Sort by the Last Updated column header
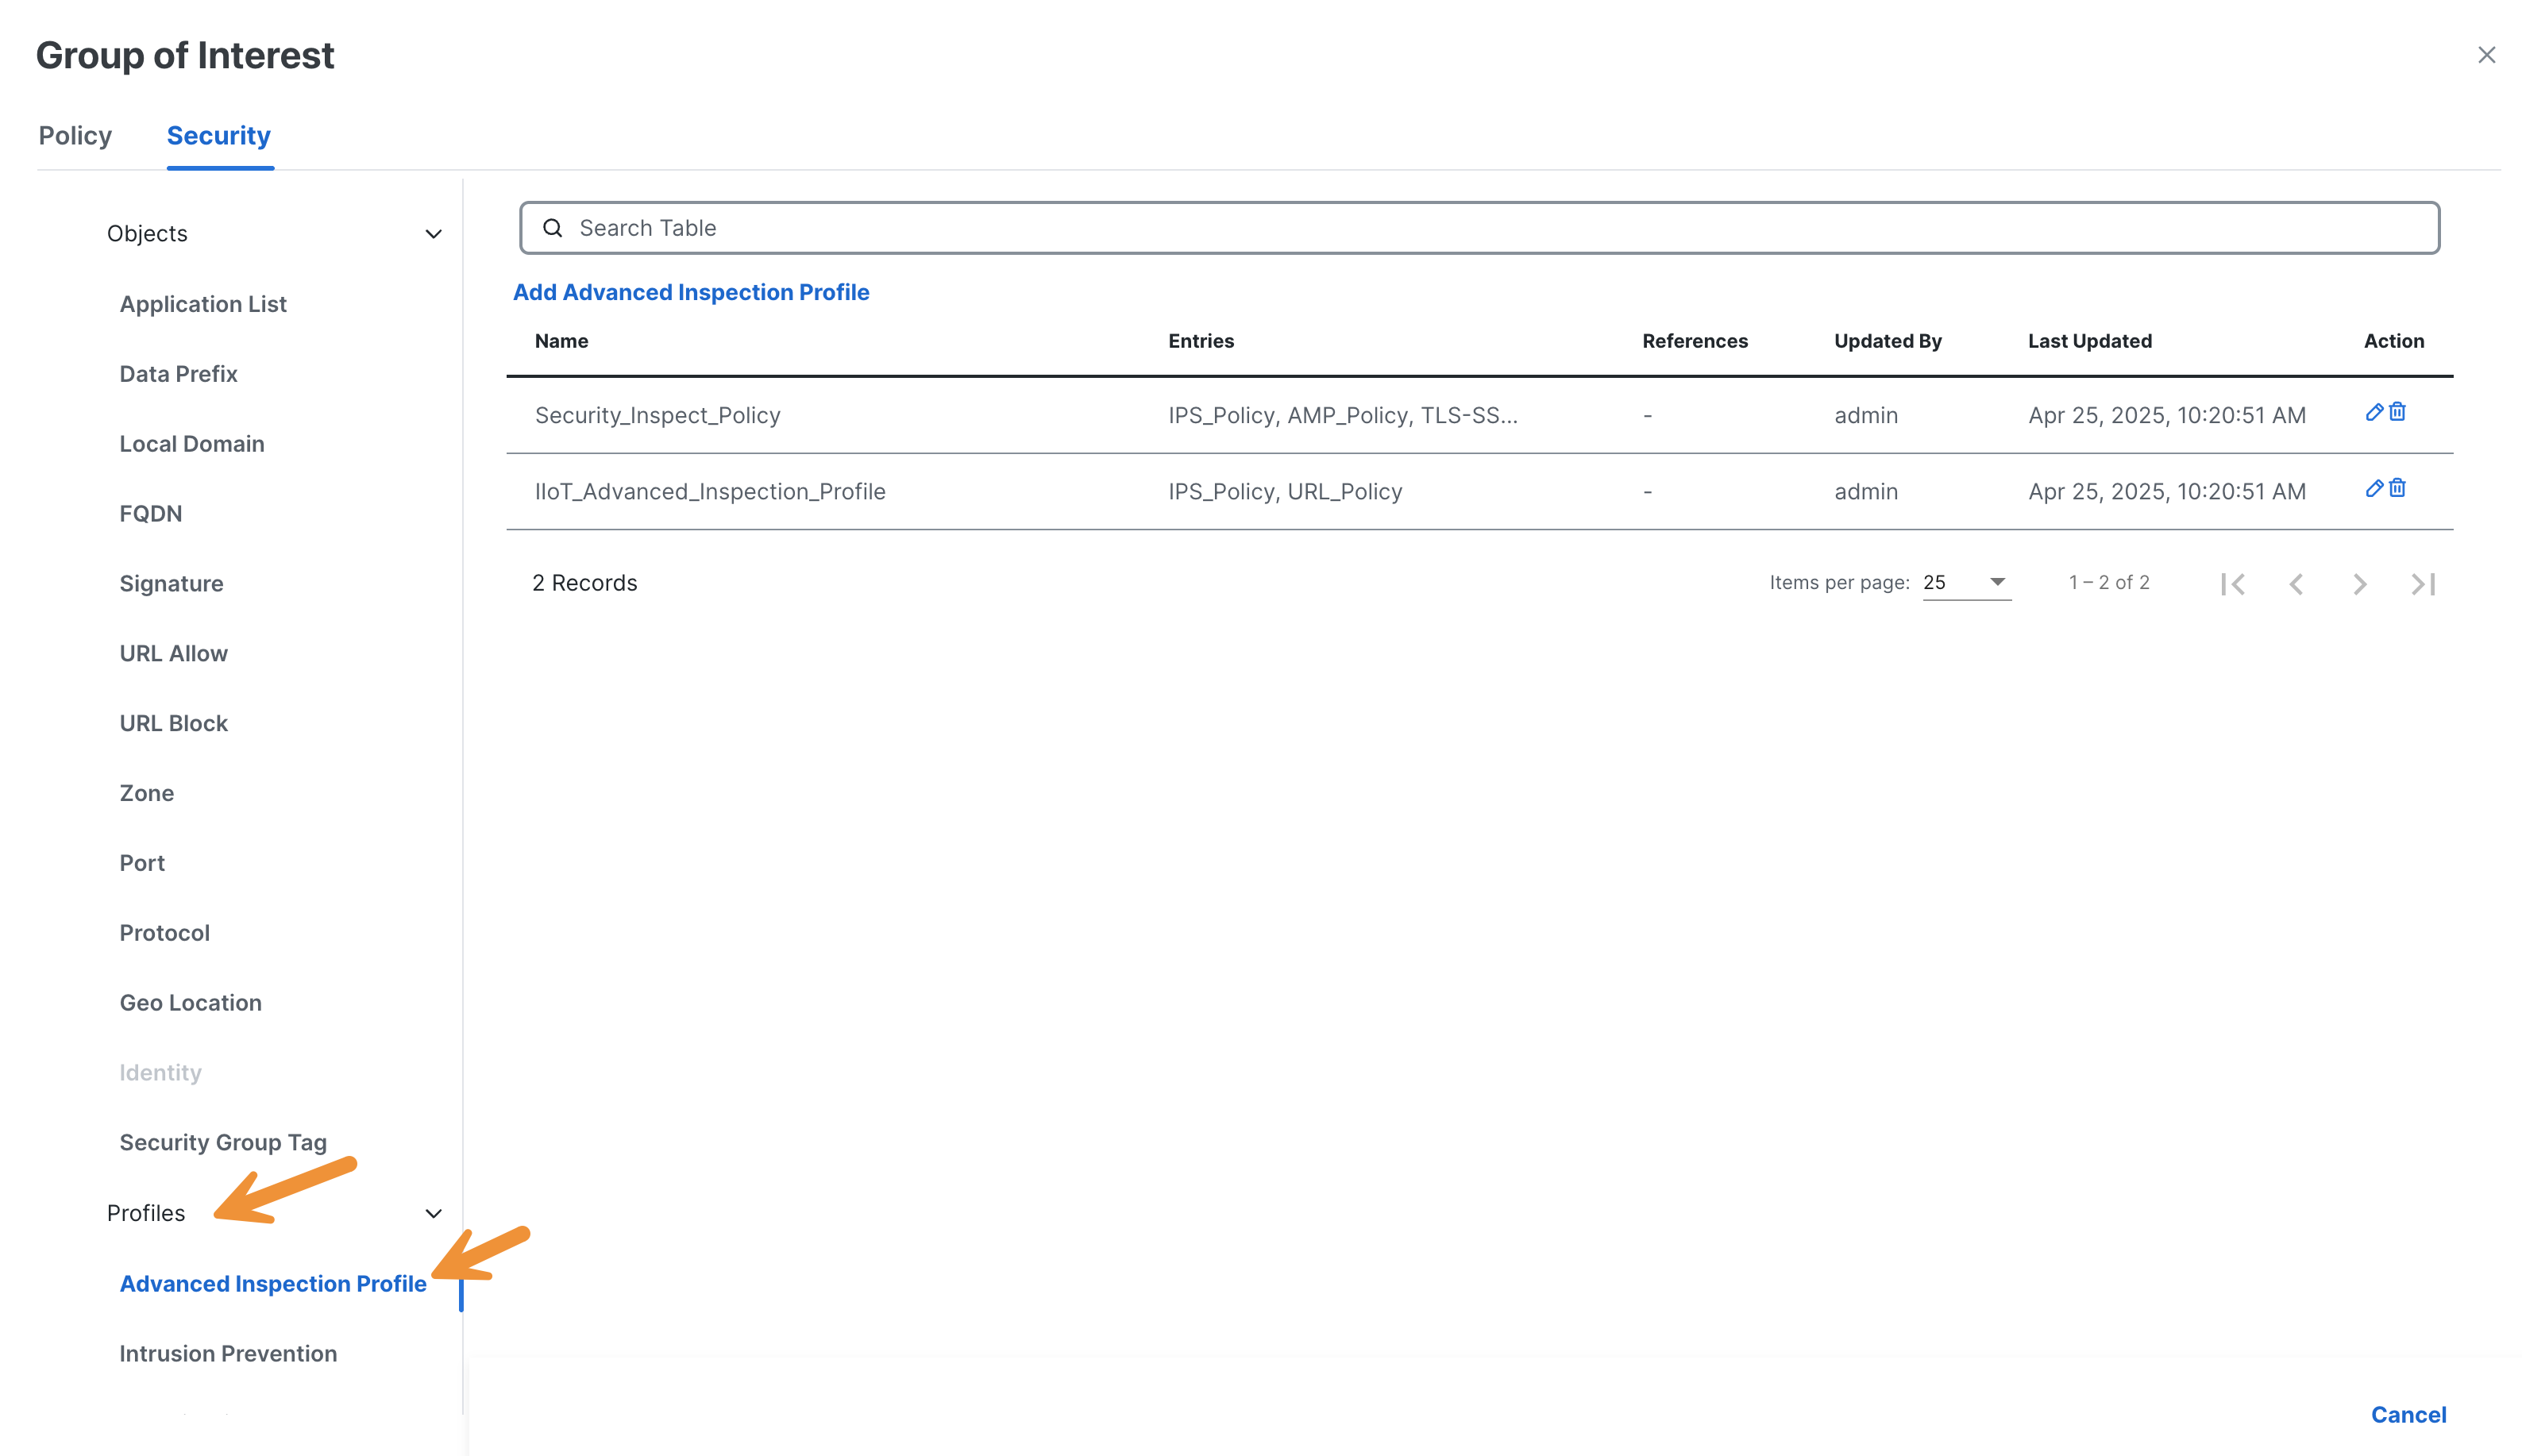The image size is (2522, 1456). [2089, 341]
